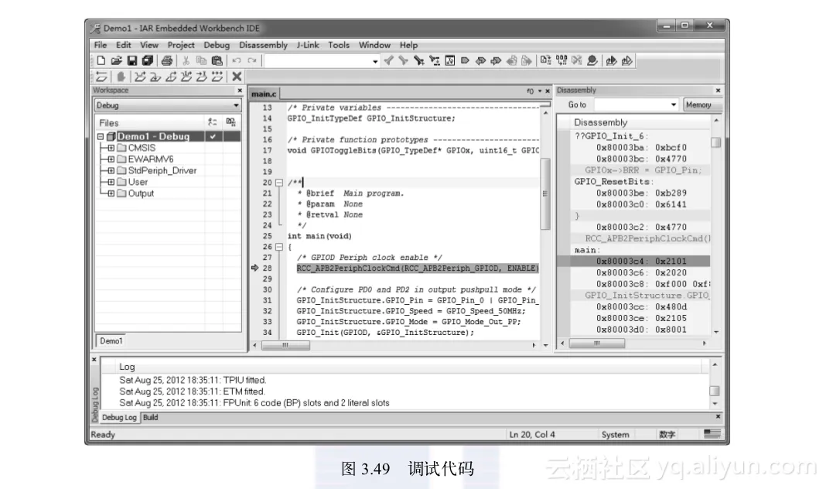826x489 pixels.
Task: Open the Workspace Debug configuration dropdown
Action: pos(235,105)
